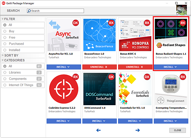The width and height of the screenshot is (191, 138).
Task: Open Install dropdown for Bonus Radiant Shapes
Action: (171, 67)
